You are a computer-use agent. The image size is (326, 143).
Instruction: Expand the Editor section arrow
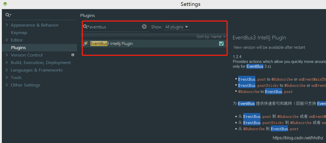[x=7, y=40]
